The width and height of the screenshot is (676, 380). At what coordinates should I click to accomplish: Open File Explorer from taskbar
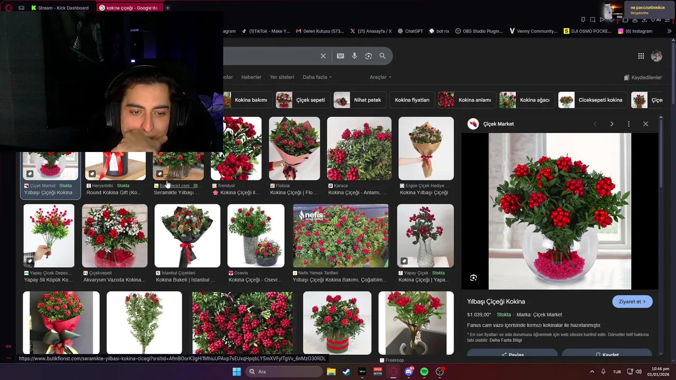[331, 372]
